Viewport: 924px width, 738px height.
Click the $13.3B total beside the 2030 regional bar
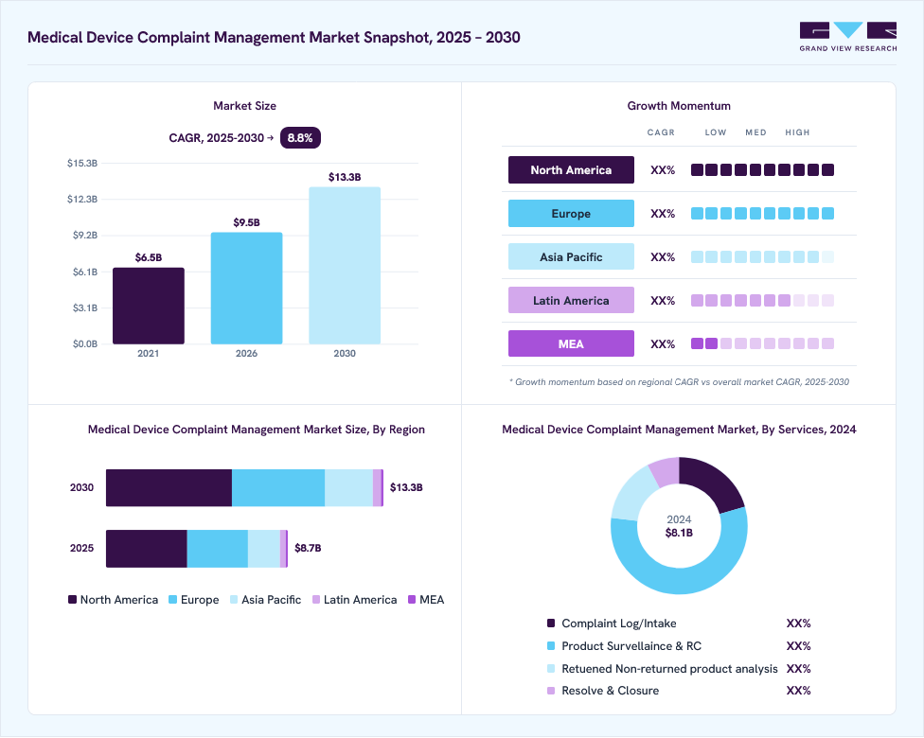(406, 487)
